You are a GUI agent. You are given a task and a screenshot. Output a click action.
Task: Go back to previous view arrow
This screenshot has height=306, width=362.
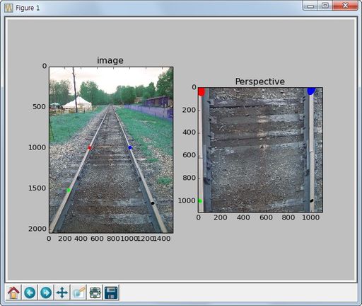click(x=30, y=293)
